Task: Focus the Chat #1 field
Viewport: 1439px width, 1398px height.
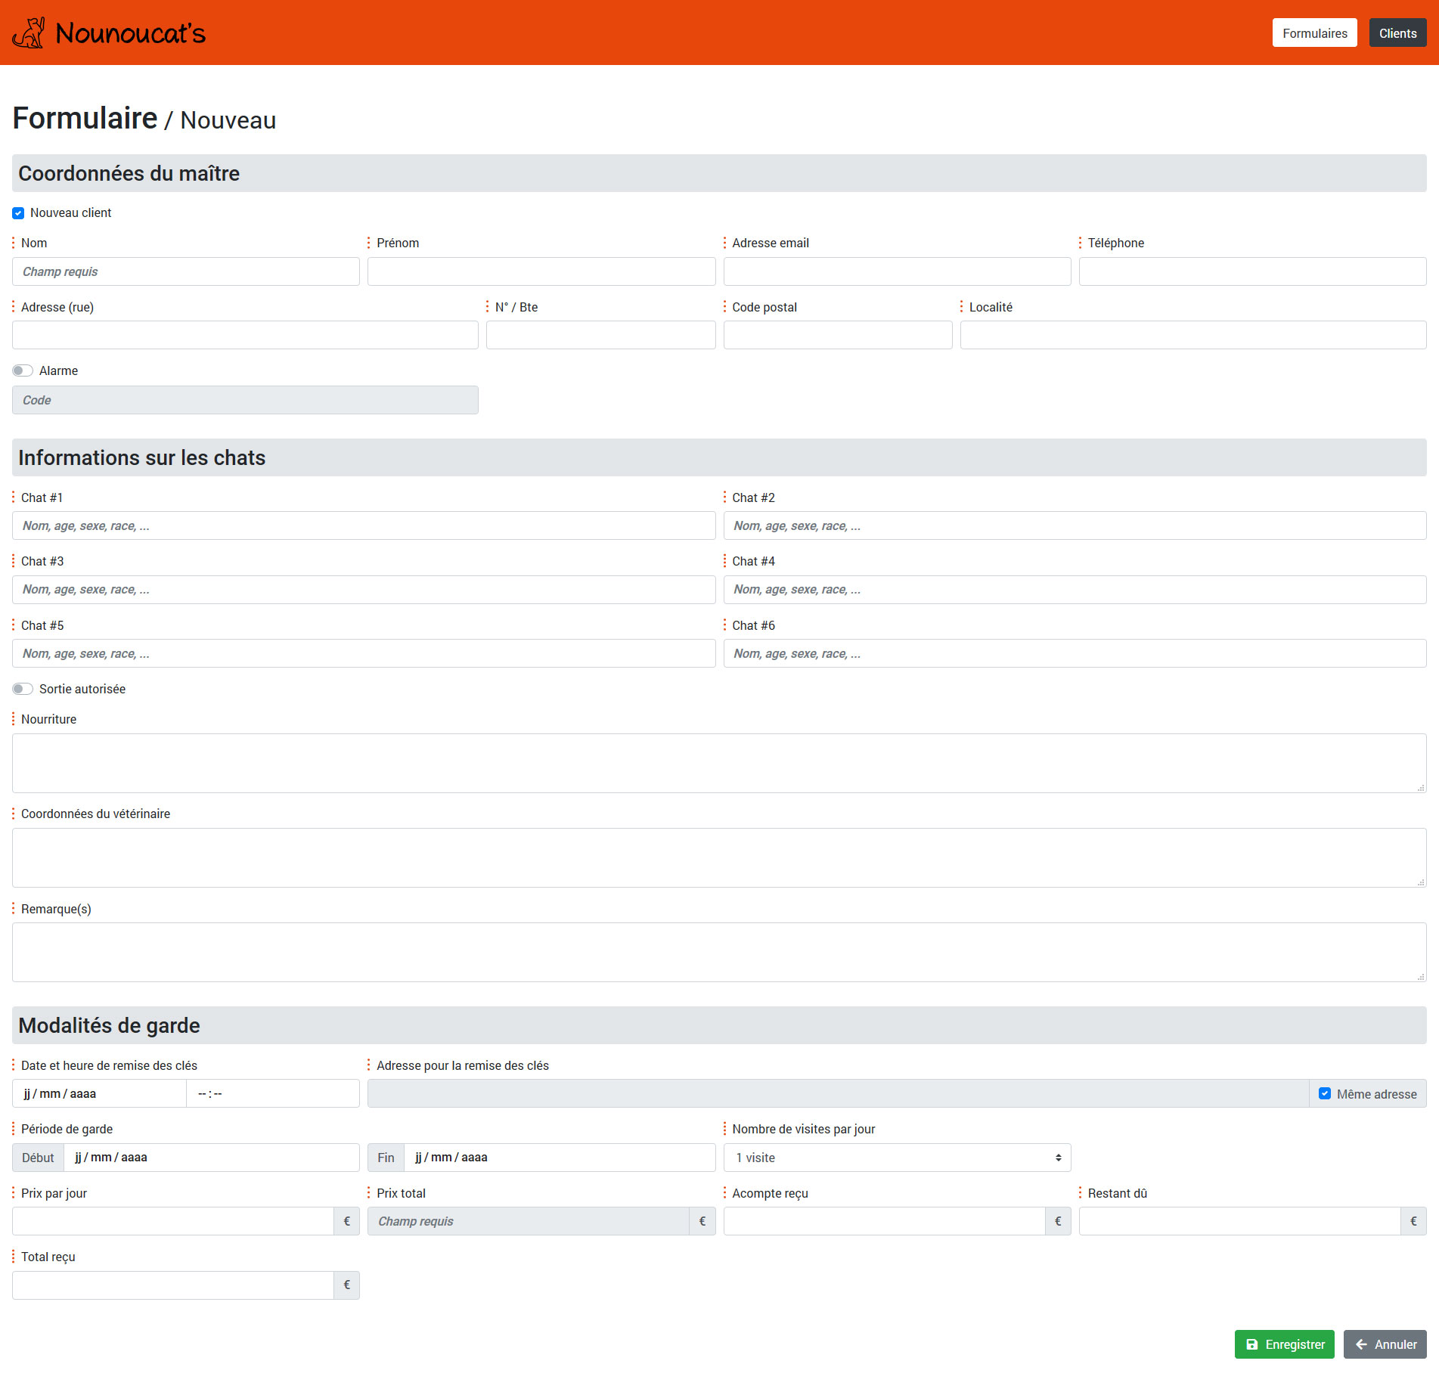Action: coord(364,525)
